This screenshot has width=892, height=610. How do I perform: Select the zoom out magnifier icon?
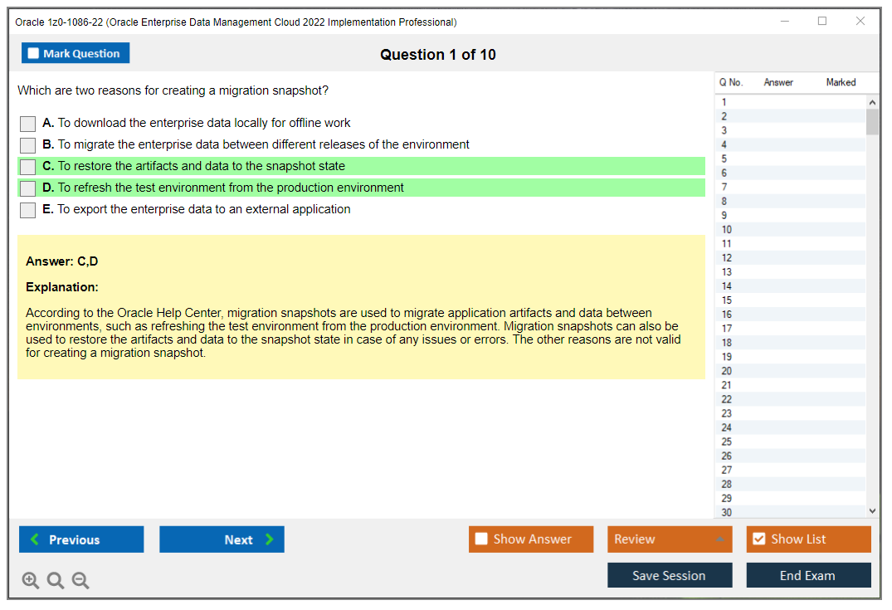[x=80, y=580]
